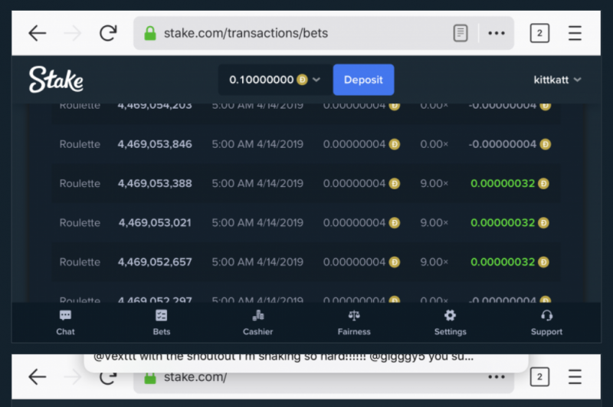This screenshot has width=613, height=407.
Task: Click 9.00× multiplier in row 4,469,052,657
Action: click(434, 262)
